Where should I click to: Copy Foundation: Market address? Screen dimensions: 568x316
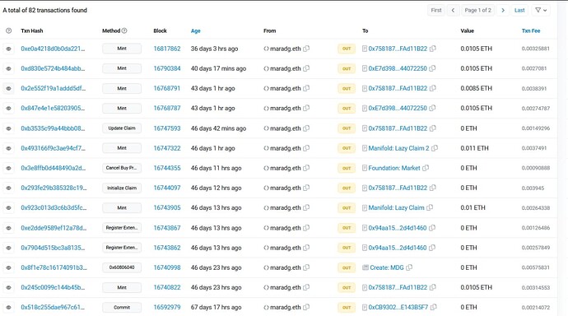(426, 168)
